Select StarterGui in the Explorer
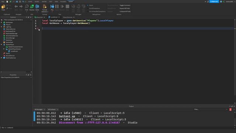Screen dimensions: 236x133 click(x=9, y=40)
